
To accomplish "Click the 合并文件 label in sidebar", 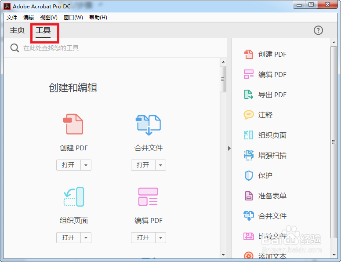I will pos(272,216).
